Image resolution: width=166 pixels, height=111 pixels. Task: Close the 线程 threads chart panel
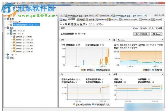(x=162, y=74)
